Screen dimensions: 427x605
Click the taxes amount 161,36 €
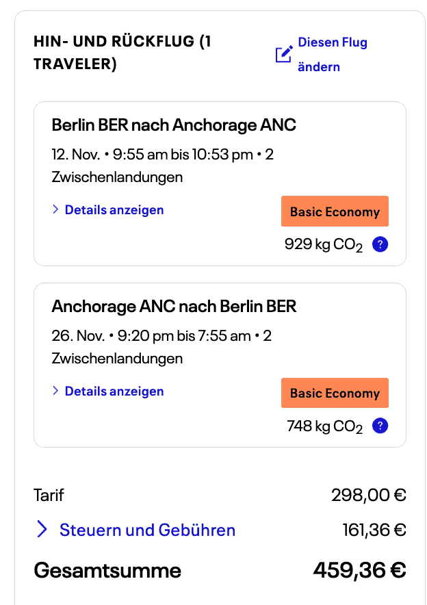[374, 530]
